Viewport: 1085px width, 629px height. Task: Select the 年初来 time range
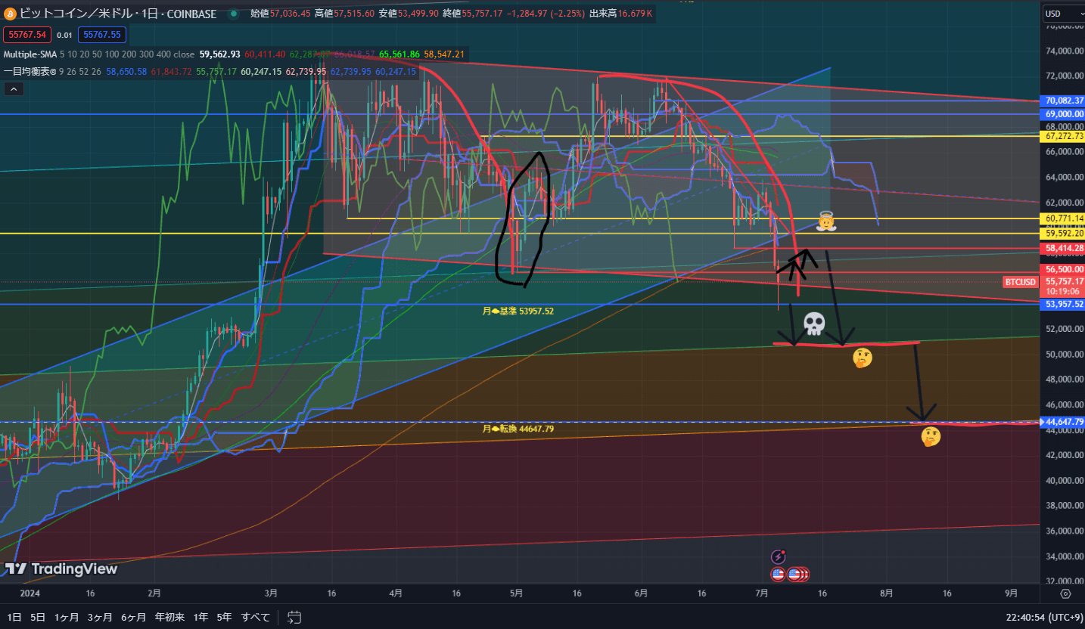coord(169,617)
